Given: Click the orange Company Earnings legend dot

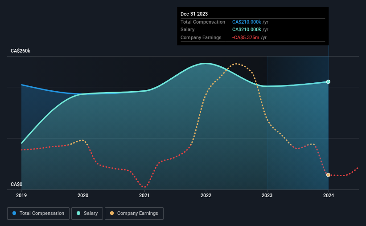Looking at the screenshot, I should [x=112, y=213].
